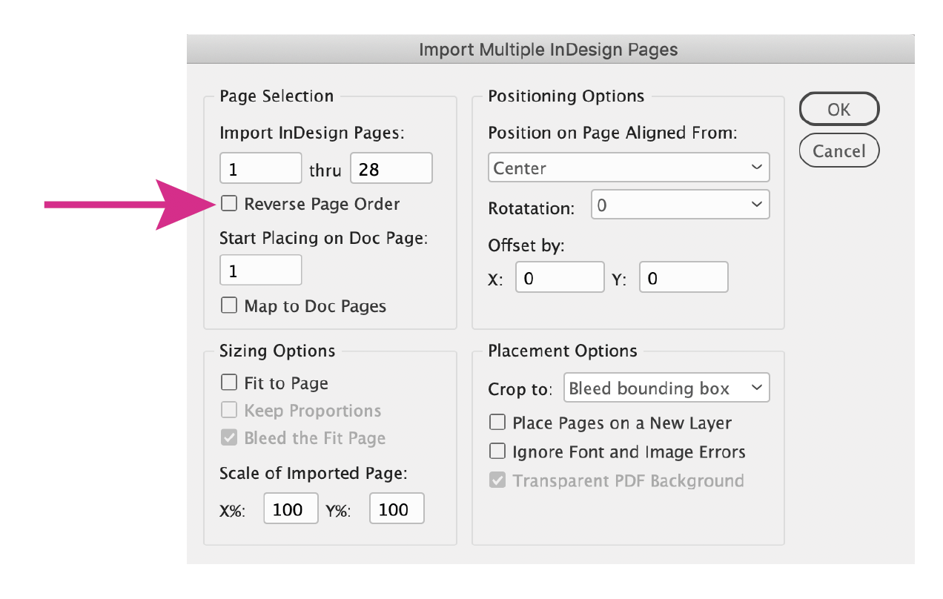
Task: Click the Cancel button
Action: [839, 150]
